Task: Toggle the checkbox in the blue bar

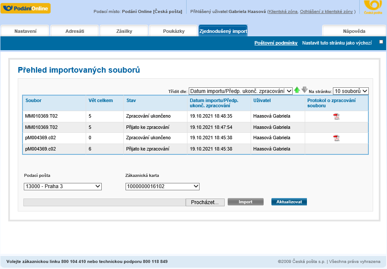Action: click(x=381, y=41)
